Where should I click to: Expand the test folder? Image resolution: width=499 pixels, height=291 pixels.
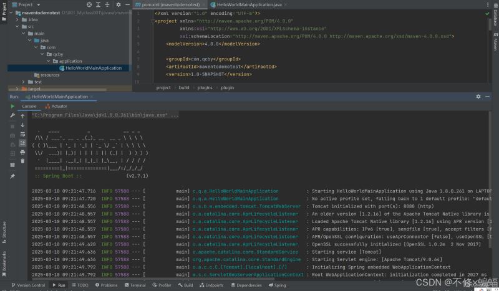[x=24, y=82]
